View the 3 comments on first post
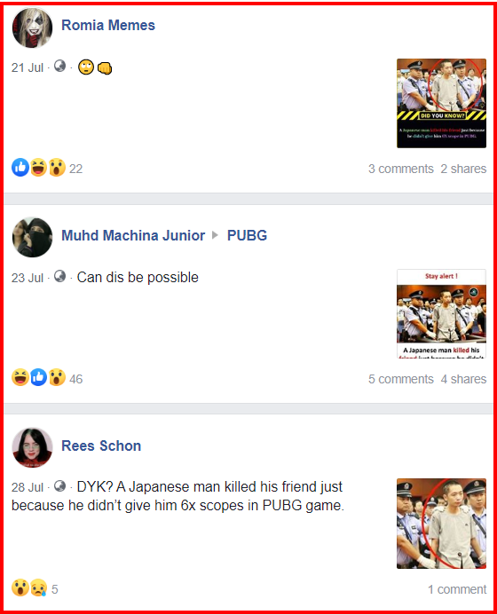Screen dimensions: 497x615 [401, 169]
